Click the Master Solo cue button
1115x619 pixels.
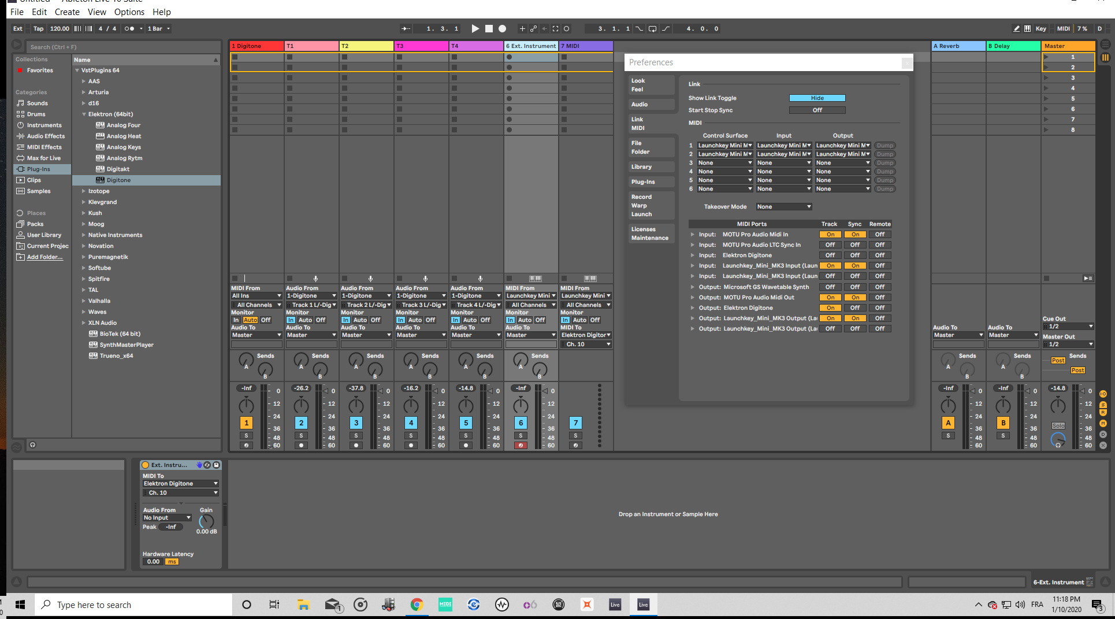pyautogui.click(x=1058, y=426)
